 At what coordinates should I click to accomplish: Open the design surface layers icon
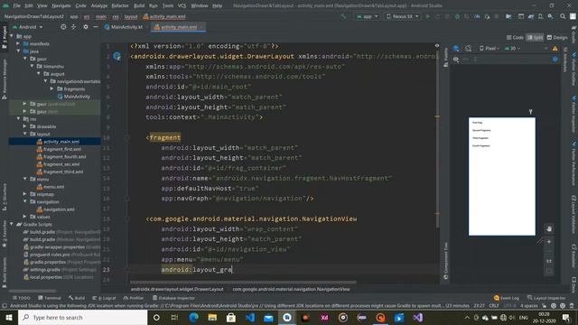pyautogui.click(x=456, y=48)
